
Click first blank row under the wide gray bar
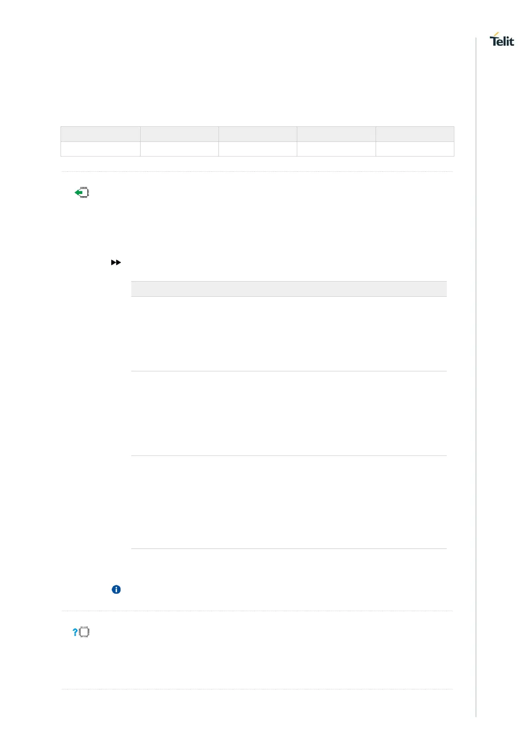tap(289, 334)
